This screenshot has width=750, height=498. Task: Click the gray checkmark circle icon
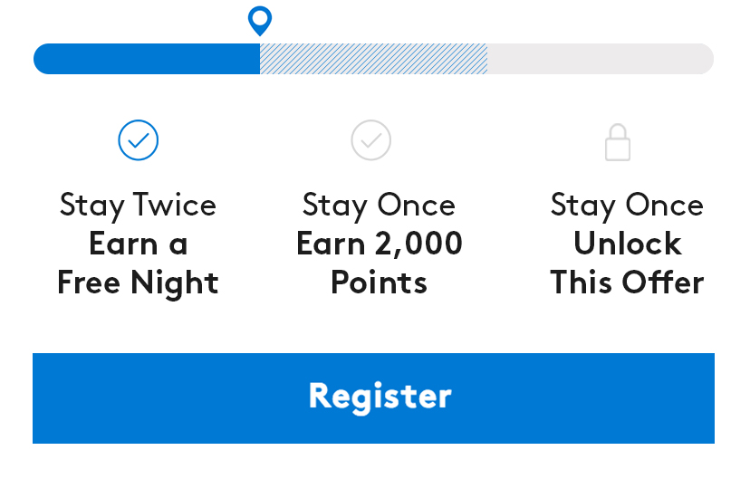pyautogui.click(x=371, y=140)
